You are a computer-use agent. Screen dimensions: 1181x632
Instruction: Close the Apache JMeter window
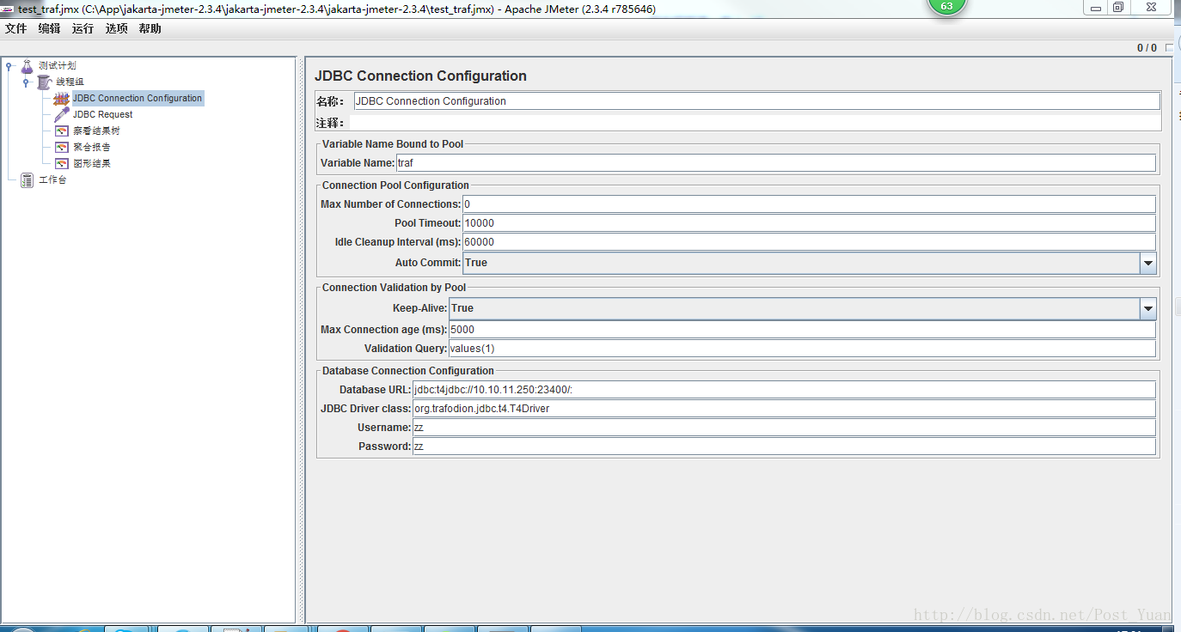click(1150, 7)
